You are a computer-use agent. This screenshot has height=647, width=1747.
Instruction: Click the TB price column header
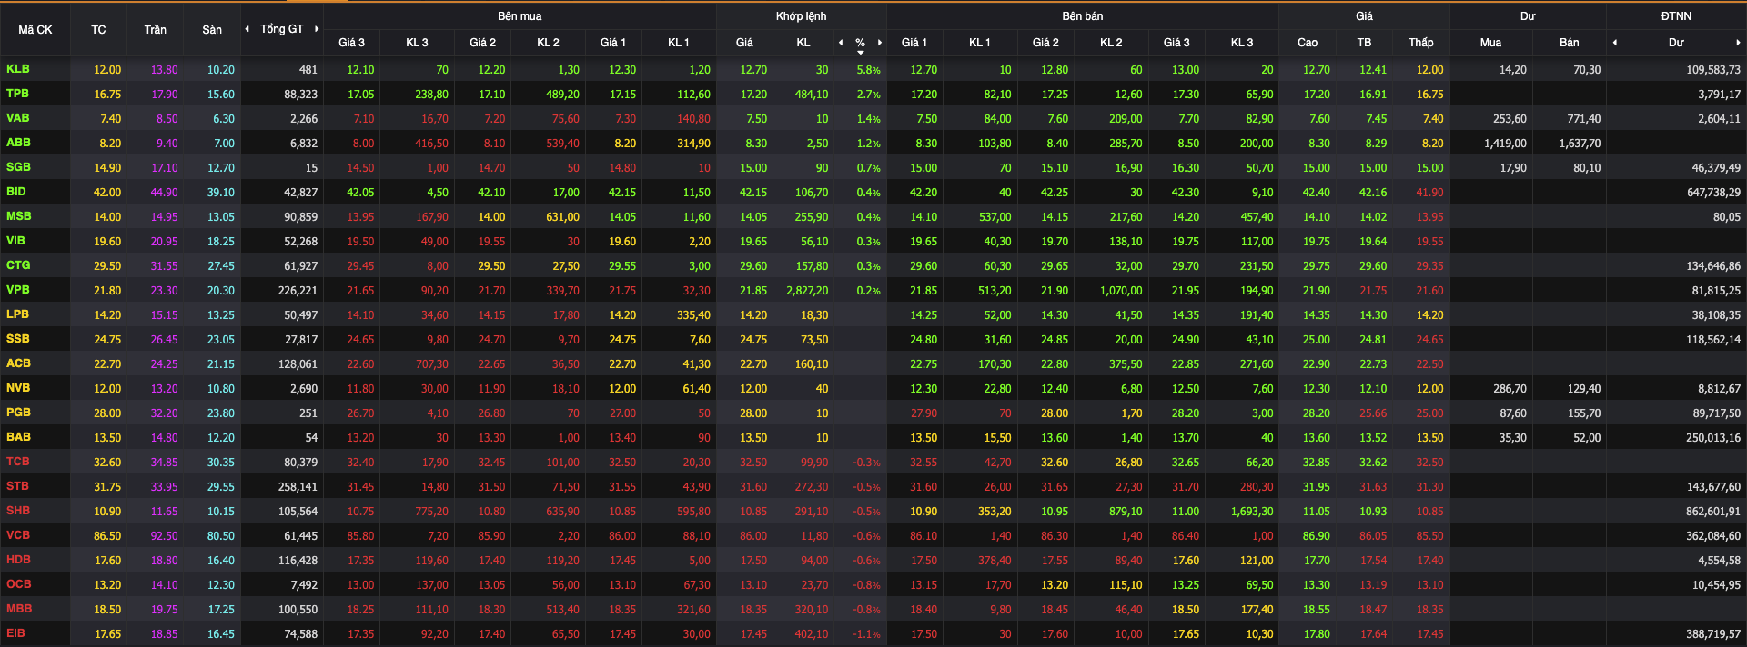pyautogui.click(x=1364, y=43)
